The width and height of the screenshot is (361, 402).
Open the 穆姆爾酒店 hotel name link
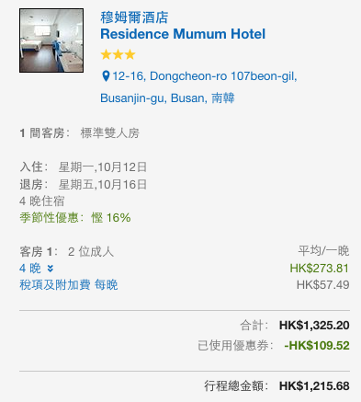(x=134, y=17)
